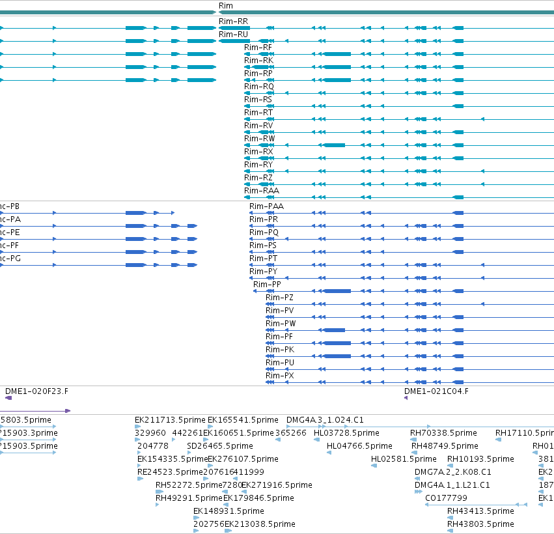Choose the Rim-PQ protein label
Viewport: 554px width, 534px height.
(x=264, y=232)
